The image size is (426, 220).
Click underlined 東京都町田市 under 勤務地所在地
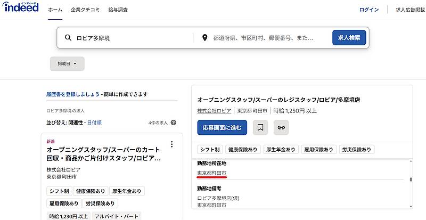point(211,173)
